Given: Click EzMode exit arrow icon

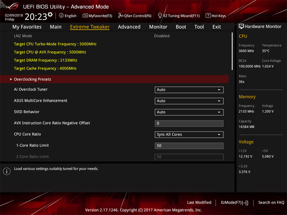Looking at the screenshot, I should coord(246,203).
